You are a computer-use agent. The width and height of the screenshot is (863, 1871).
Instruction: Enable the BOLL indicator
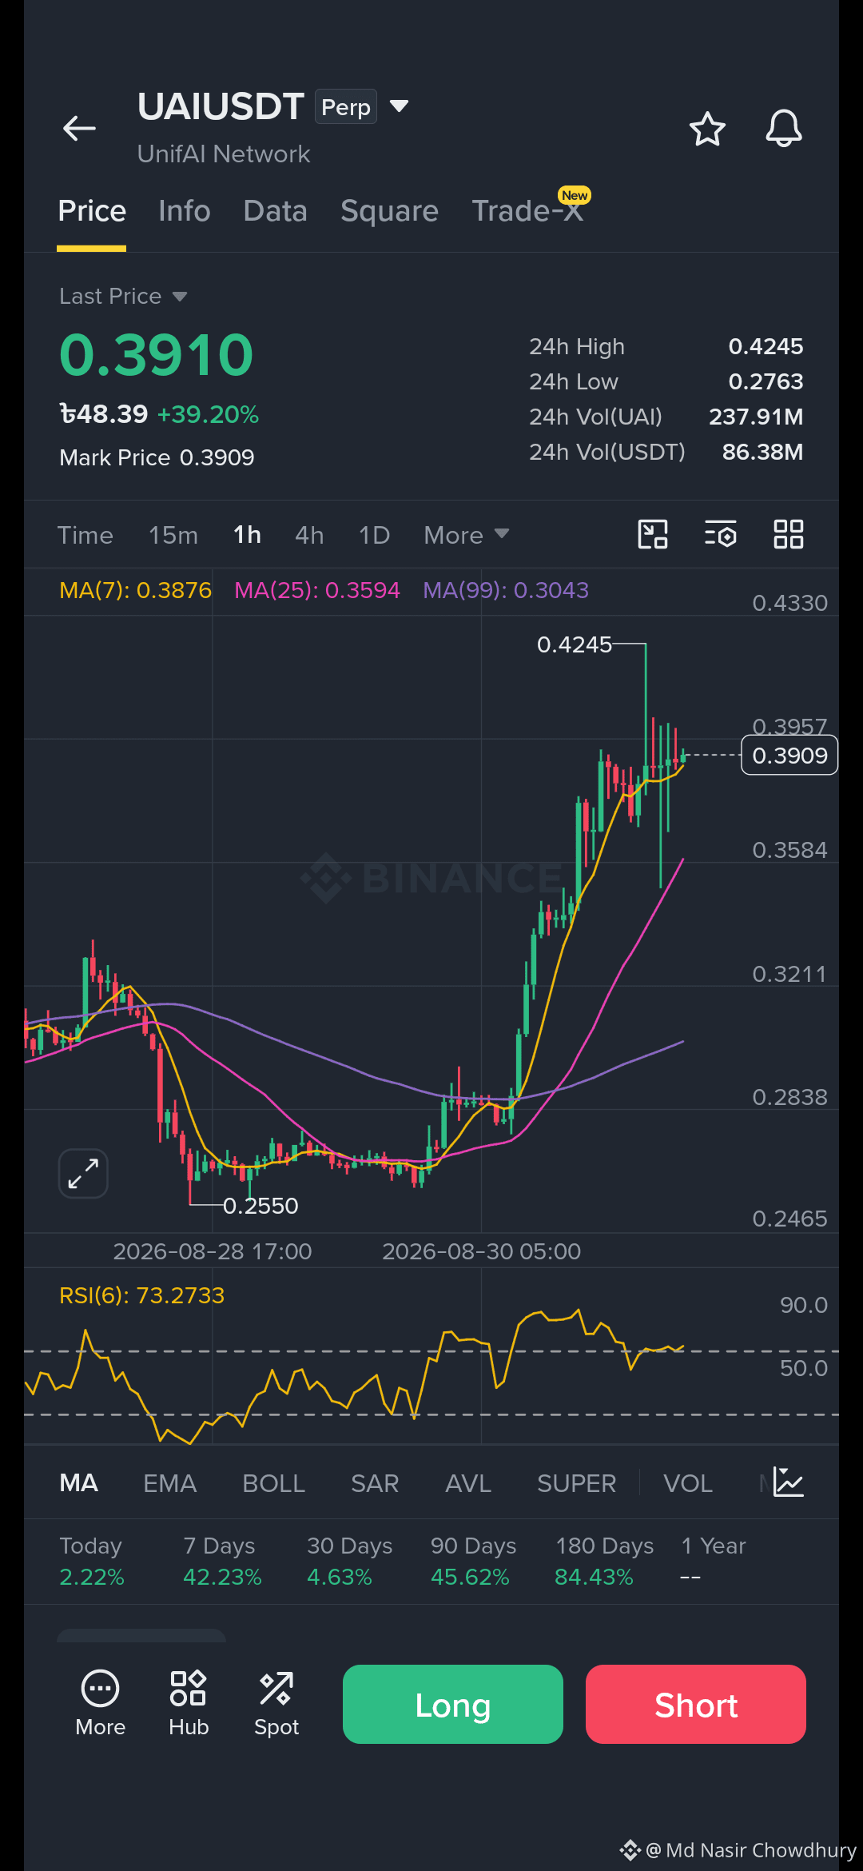274,1483
